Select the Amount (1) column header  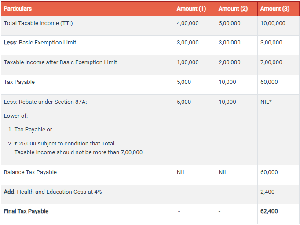pos(191,9)
